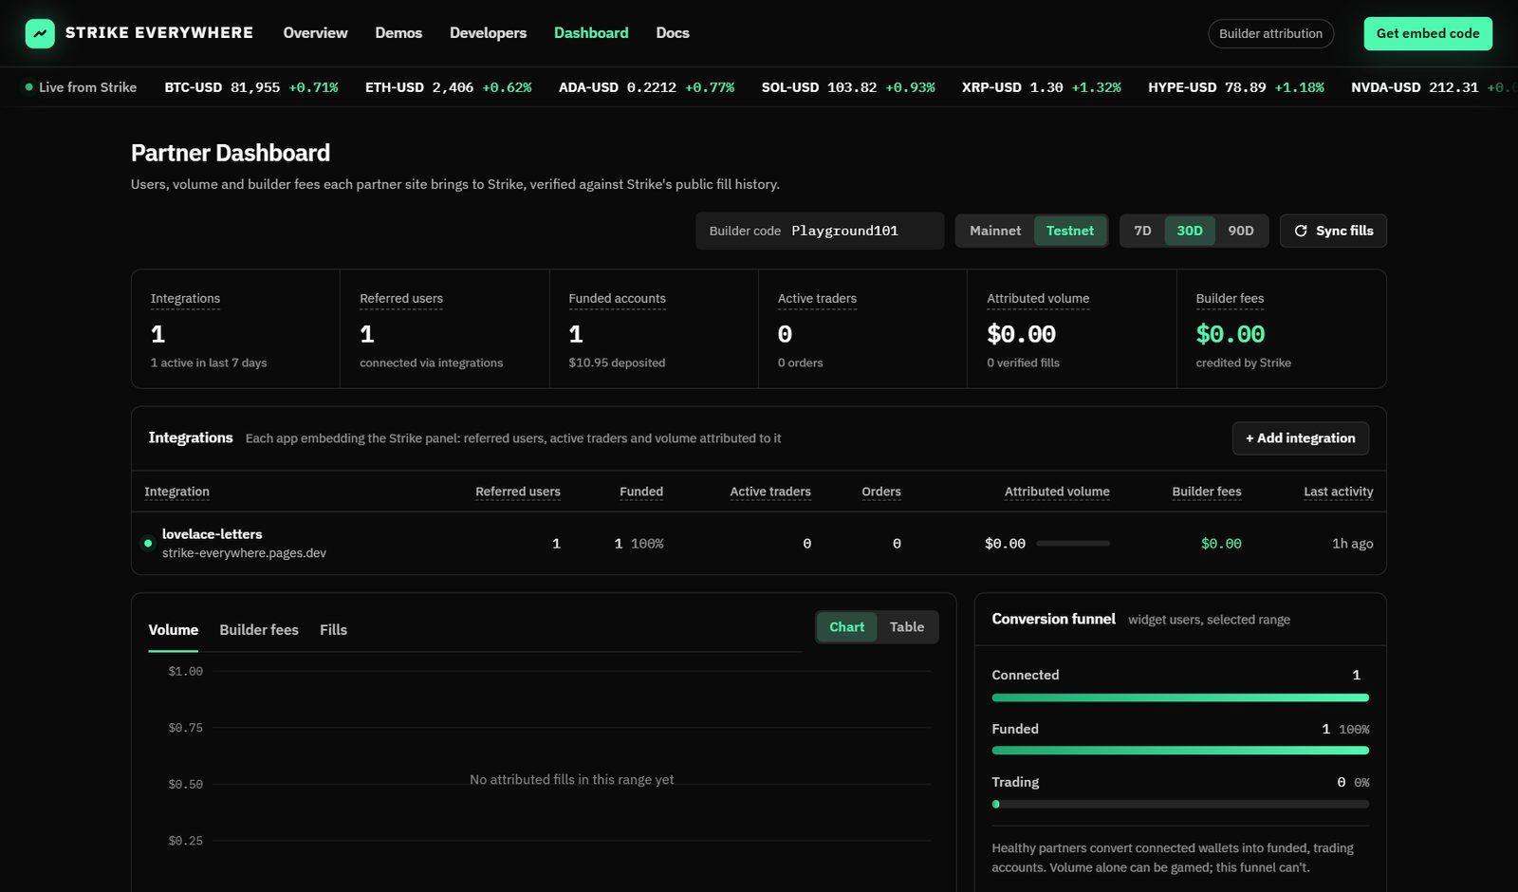Open the Docs nav link
Viewport: 1518px width, 892px height.
pyautogui.click(x=673, y=33)
